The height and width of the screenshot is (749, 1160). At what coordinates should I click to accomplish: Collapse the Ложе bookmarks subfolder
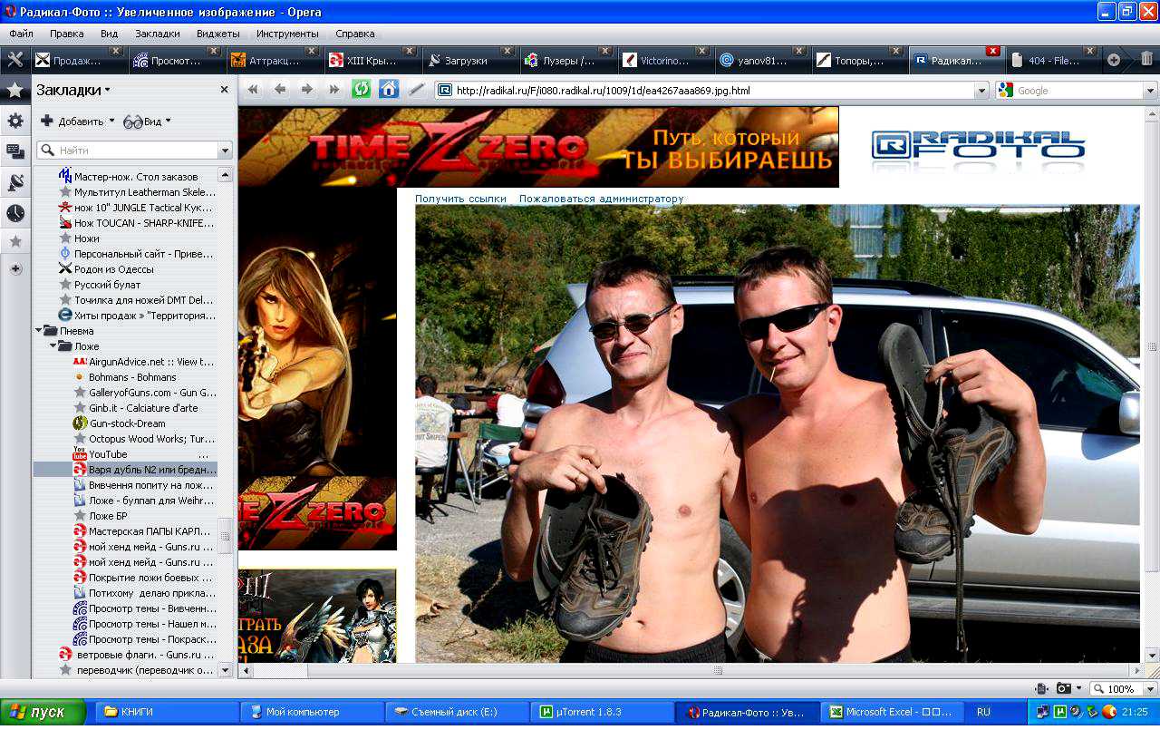tap(53, 346)
